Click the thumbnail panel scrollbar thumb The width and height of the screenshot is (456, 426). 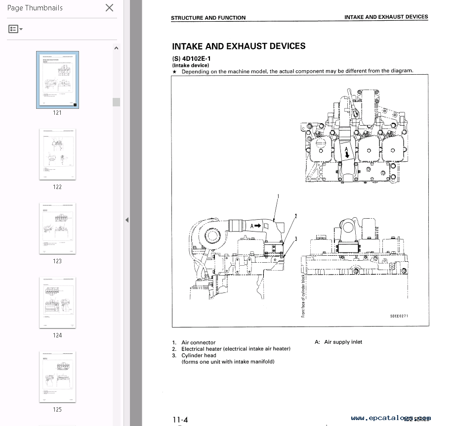tap(116, 102)
